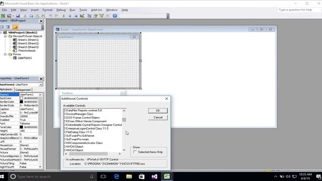
Task: Open Insert UserForm dropdown arrow in toolbar
Action: (13, 16)
